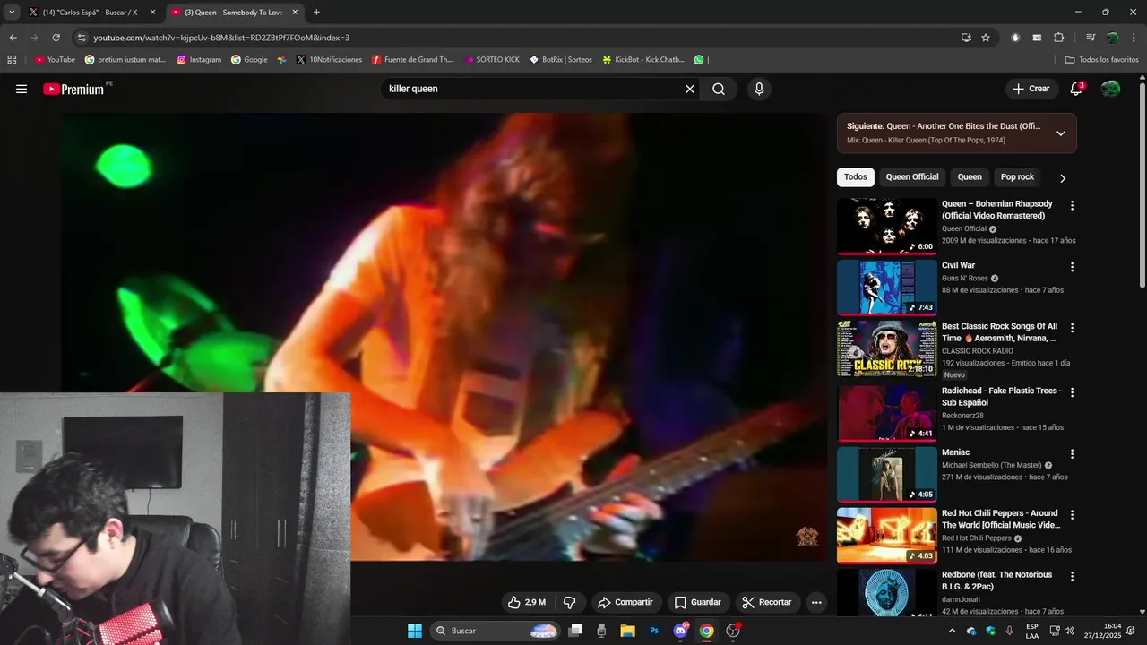This screenshot has width=1147, height=645.
Task: Expand the Queen mix playlist panel
Action: (1061, 133)
